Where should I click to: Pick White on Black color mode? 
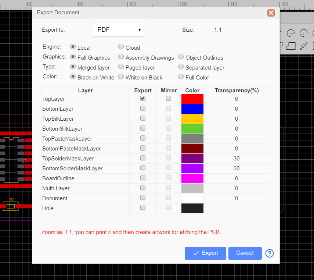click(x=121, y=77)
